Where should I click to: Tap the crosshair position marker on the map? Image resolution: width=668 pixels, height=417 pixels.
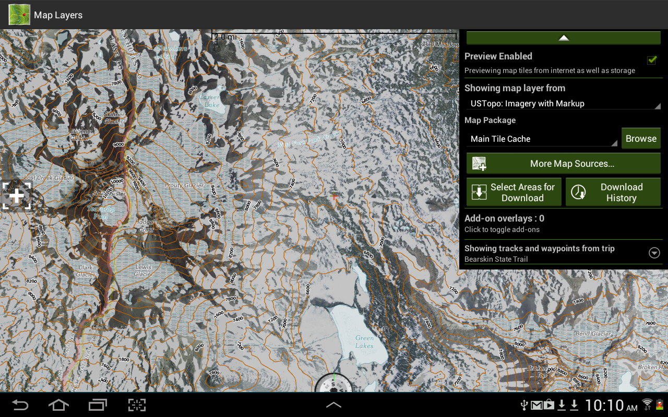(16, 195)
